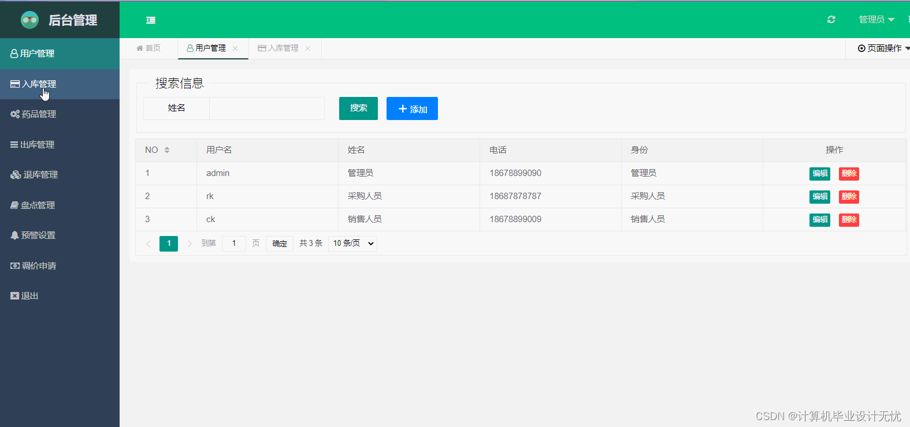Open 用户管理 in the sidebar

60,54
